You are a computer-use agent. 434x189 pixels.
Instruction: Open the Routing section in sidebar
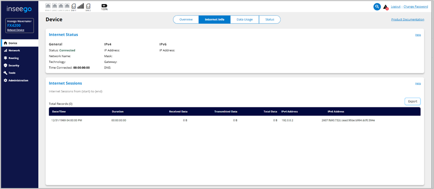(x=14, y=58)
